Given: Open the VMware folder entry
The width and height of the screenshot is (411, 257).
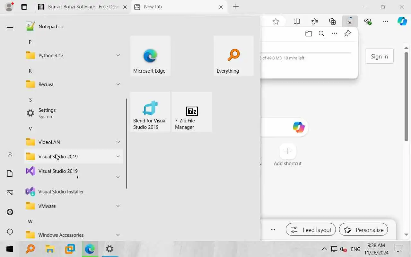Looking at the screenshot, I should [x=74, y=206].
